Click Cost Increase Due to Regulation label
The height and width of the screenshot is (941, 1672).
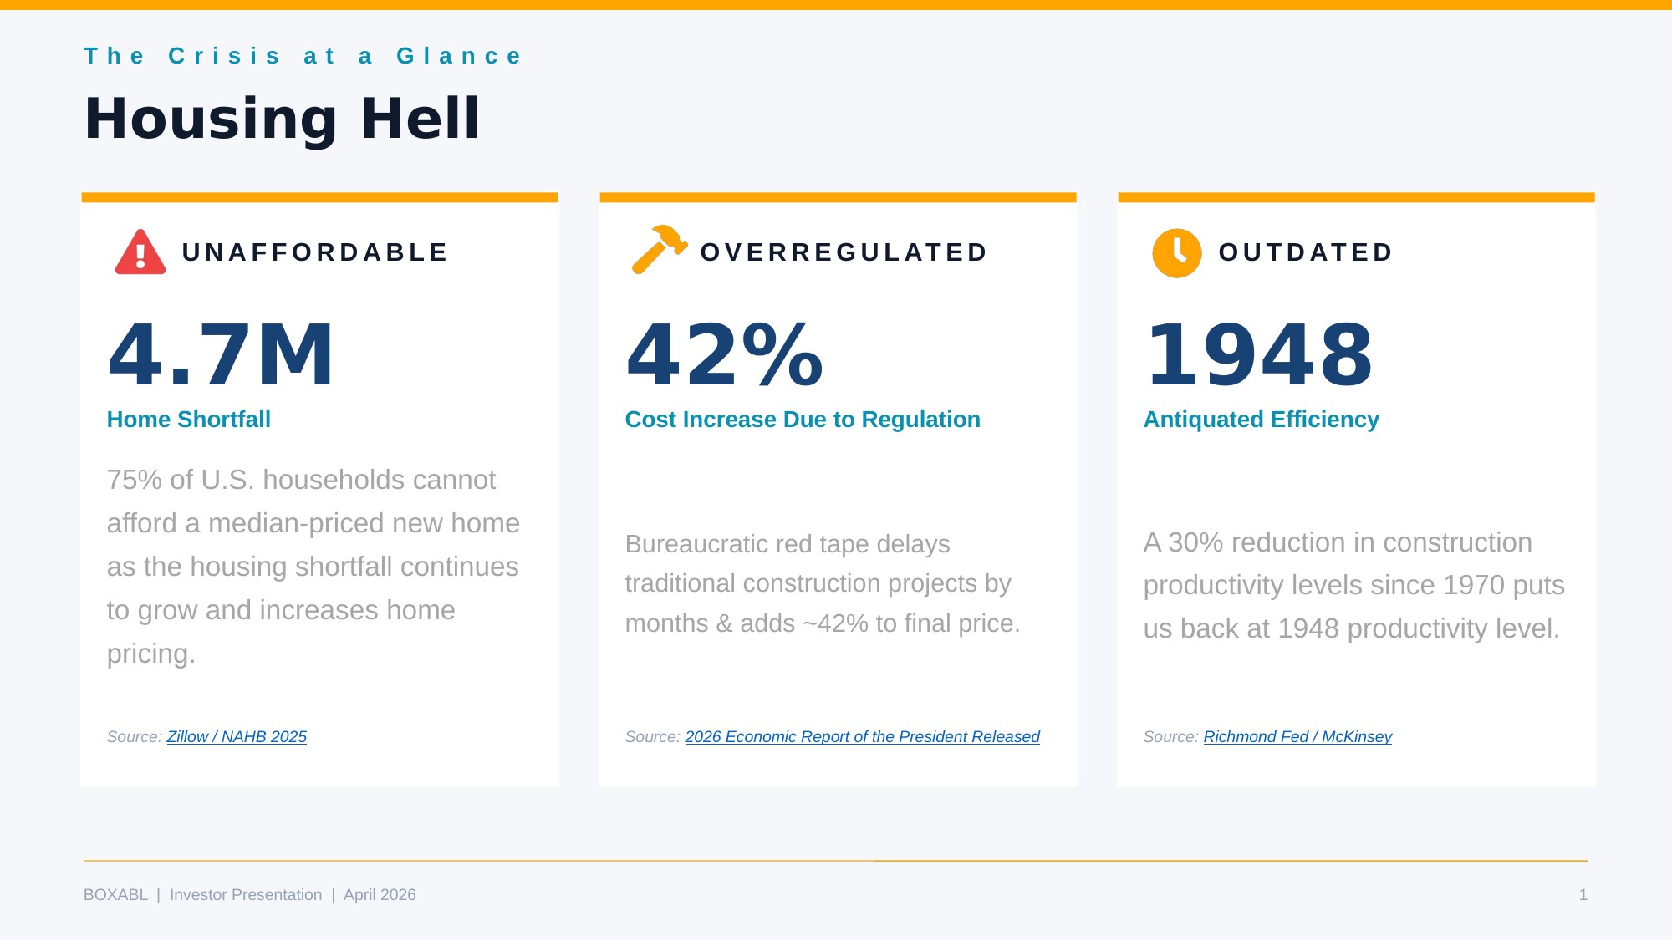(x=803, y=420)
